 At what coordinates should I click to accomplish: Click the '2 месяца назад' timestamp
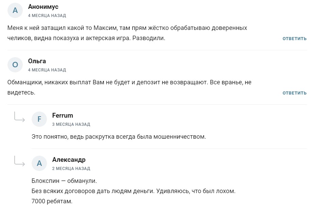71,169
